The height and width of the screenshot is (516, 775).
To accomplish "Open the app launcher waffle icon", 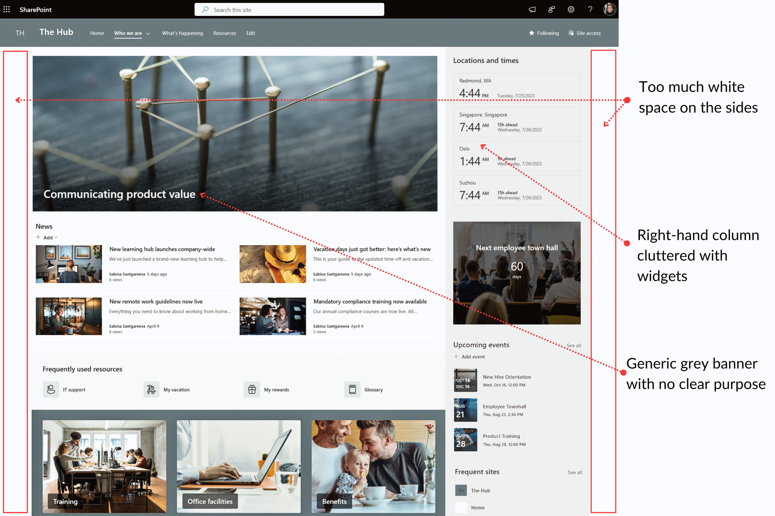I will (x=7, y=10).
